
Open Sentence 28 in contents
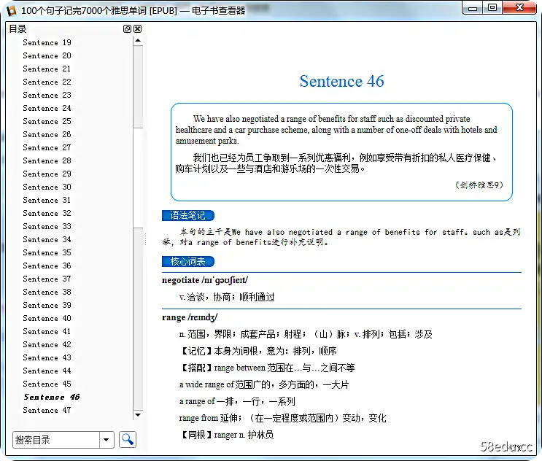tap(47, 160)
